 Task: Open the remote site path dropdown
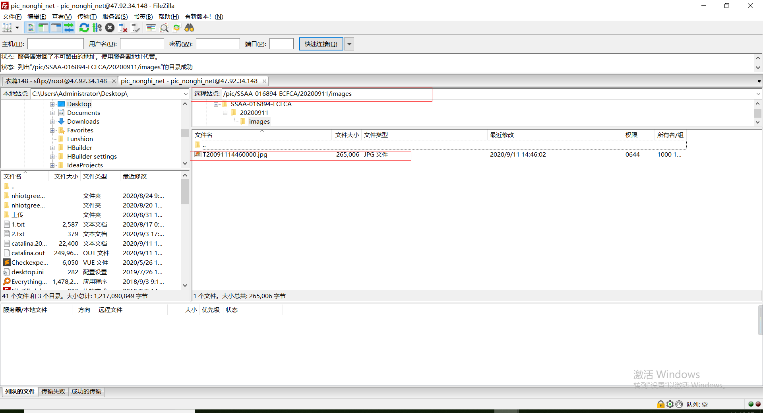758,94
